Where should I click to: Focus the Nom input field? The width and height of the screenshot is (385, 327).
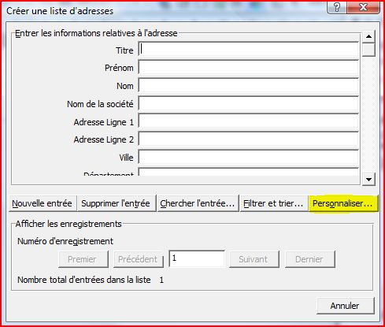pos(248,86)
